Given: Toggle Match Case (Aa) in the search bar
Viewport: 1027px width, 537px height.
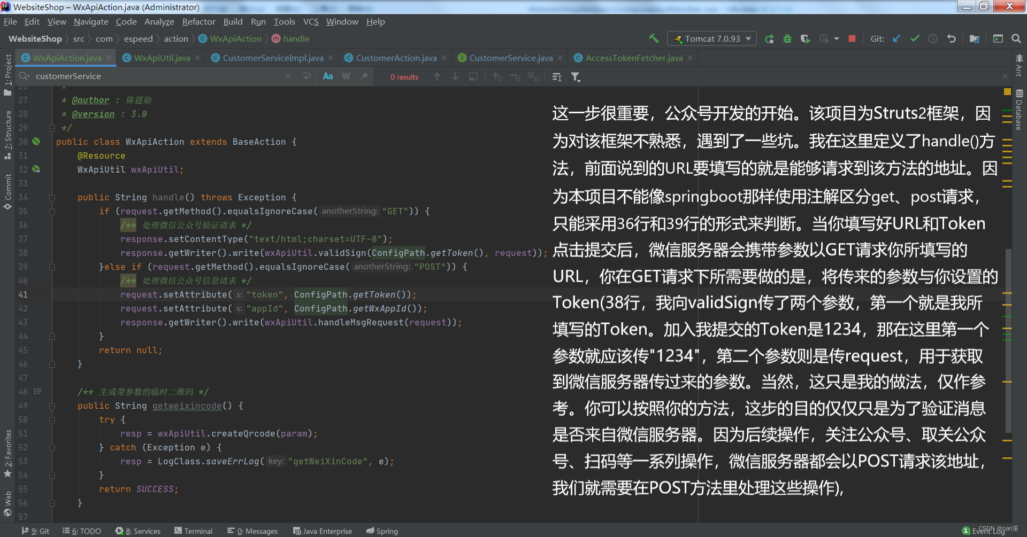Looking at the screenshot, I should 328,76.
